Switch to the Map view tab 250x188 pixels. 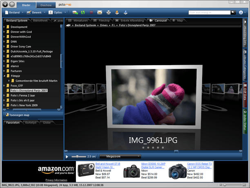tap(178, 20)
